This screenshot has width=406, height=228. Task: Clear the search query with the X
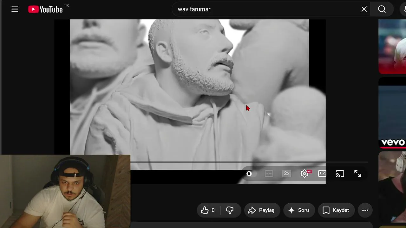pyautogui.click(x=364, y=9)
